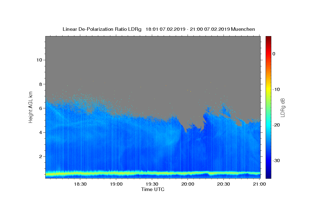This screenshot has height=214, width=322.
Task: Click the 19:30 time tick label
Action: pos(152,184)
